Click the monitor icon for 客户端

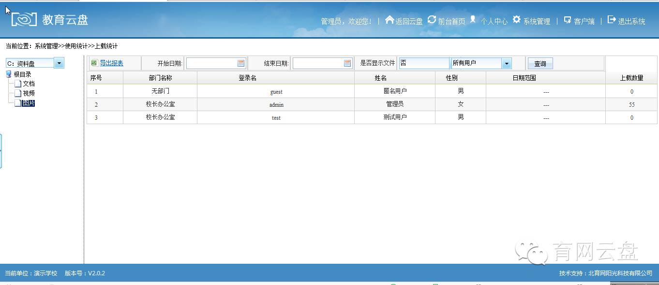568,20
